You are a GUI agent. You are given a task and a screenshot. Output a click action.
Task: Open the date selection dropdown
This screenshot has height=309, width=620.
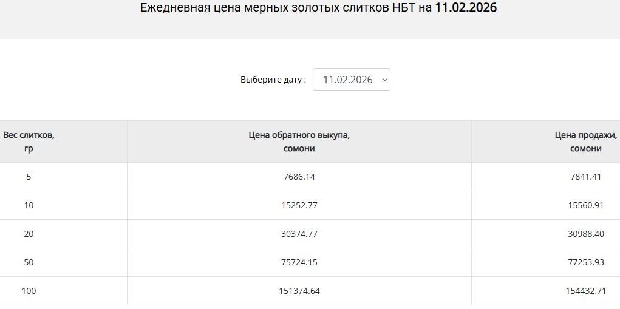coord(352,80)
